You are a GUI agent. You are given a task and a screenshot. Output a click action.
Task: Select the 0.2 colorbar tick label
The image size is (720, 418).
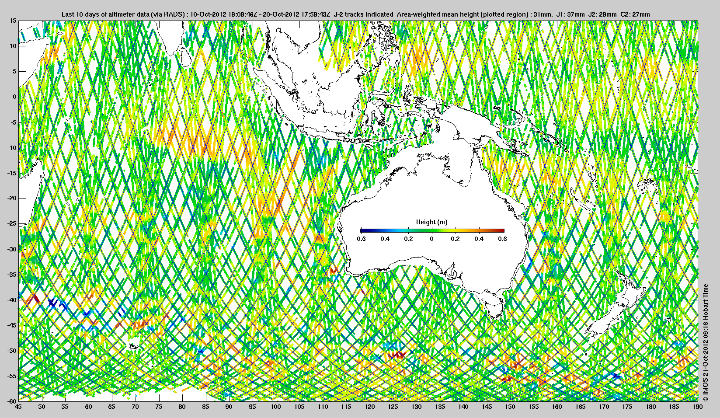click(x=456, y=239)
